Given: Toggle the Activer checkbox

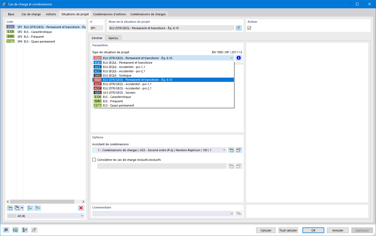Looking at the screenshot, I should click(249, 28).
